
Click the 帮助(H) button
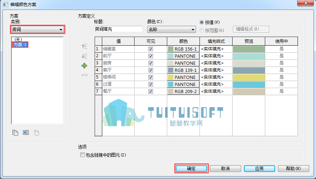coord(293,168)
